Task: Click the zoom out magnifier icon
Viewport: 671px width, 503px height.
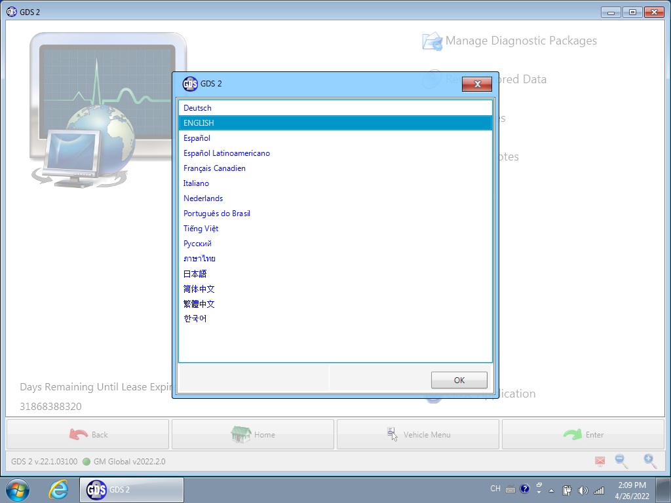Action: tap(621, 461)
